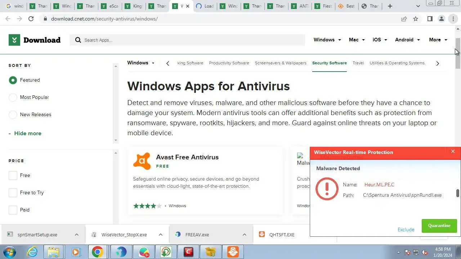Click the page vertical scrollbar thumb

(x=458, y=53)
